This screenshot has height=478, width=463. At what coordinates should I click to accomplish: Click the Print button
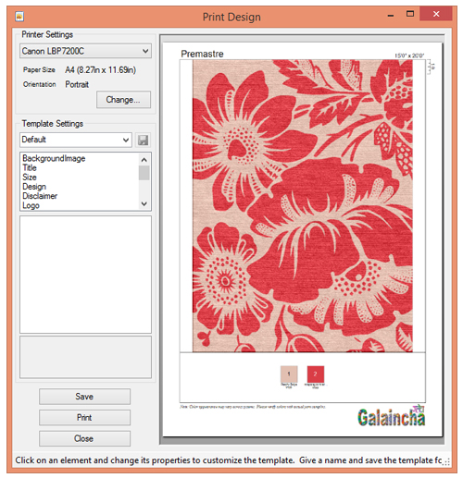tap(84, 418)
